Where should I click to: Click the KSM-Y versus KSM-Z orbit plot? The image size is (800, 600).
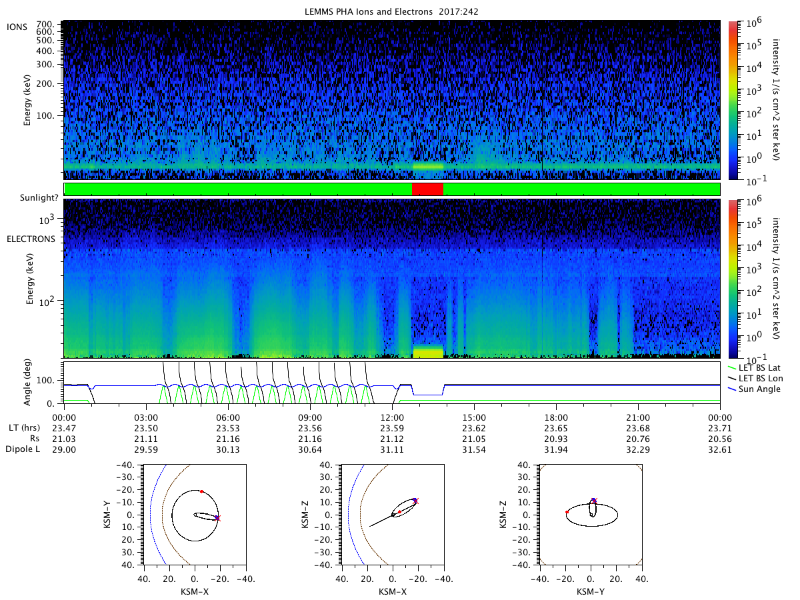[x=591, y=515]
